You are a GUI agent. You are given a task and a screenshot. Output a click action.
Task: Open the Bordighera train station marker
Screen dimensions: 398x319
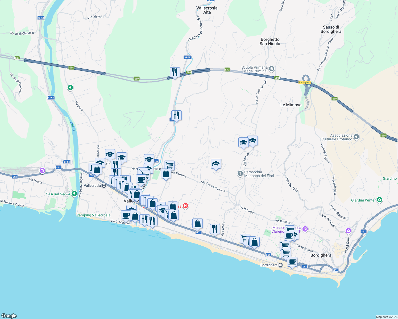[x=280, y=265]
